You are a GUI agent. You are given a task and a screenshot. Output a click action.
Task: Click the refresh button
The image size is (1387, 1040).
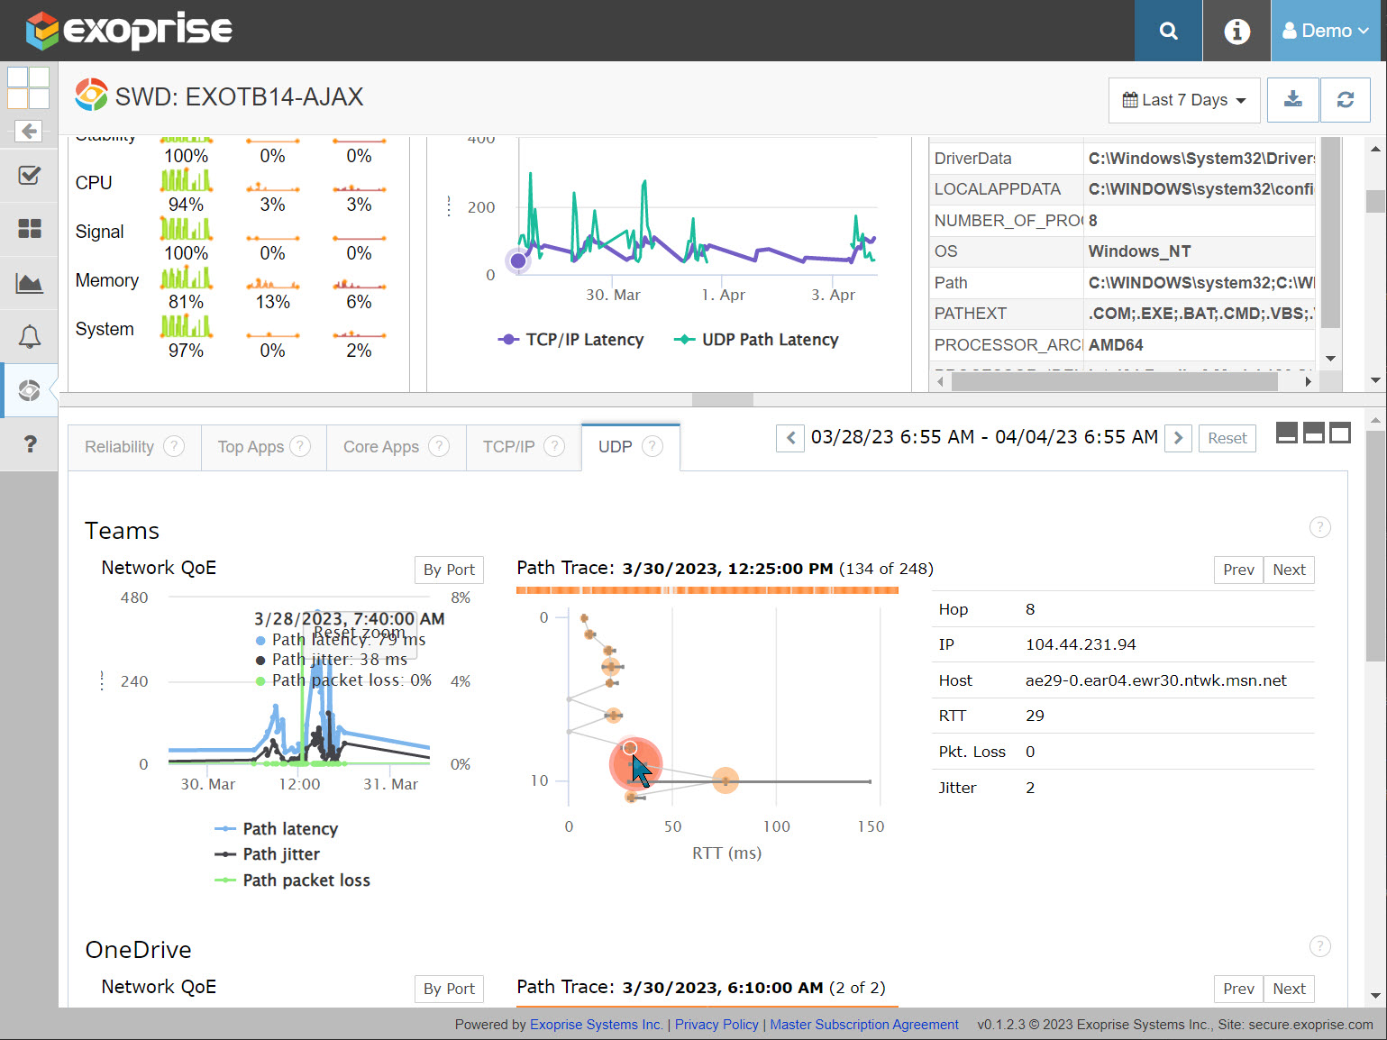click(x=1345, y=100)
